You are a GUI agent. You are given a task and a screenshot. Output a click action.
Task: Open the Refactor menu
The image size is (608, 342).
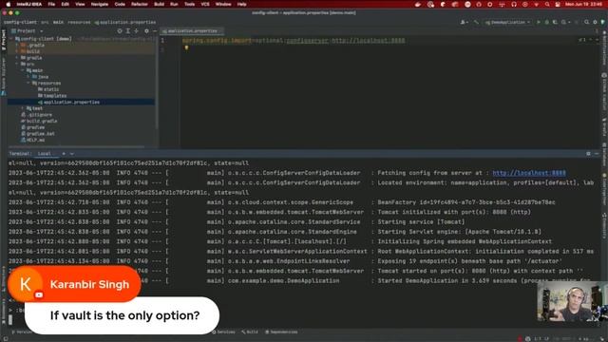pyautogui.click(x=140, y=4)
